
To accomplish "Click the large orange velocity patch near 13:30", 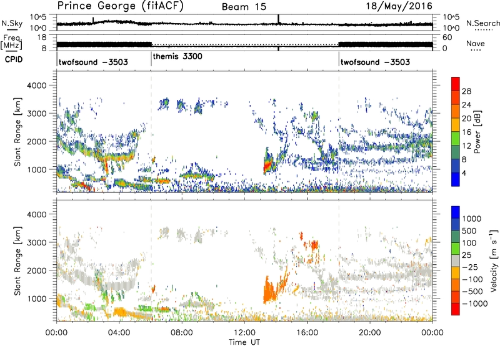I will [271, 290].
